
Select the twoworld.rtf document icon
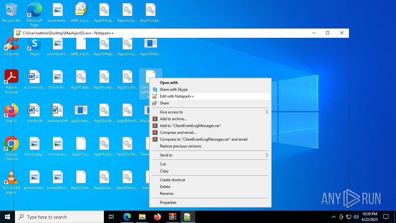58,113
